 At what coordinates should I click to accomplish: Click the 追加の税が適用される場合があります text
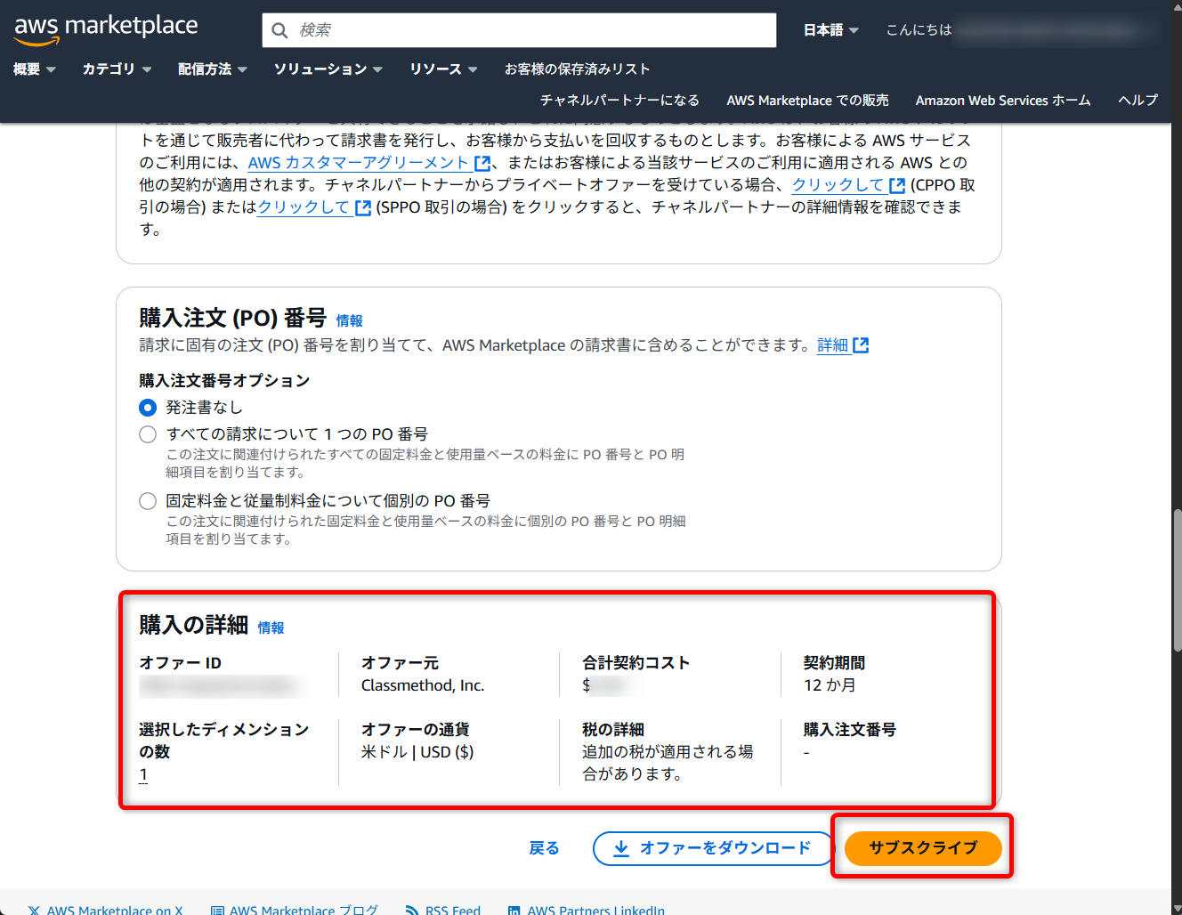[x=668, y=763]
